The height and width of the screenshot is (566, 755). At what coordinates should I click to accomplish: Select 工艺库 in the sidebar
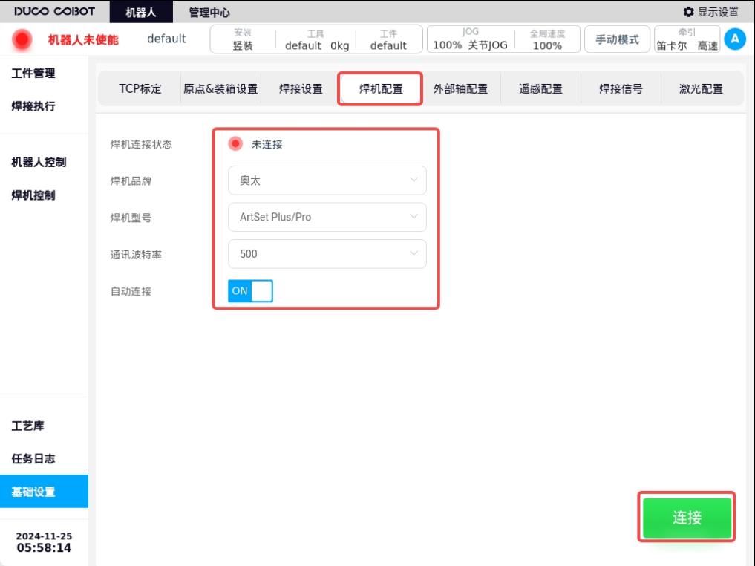coord(28,426)
